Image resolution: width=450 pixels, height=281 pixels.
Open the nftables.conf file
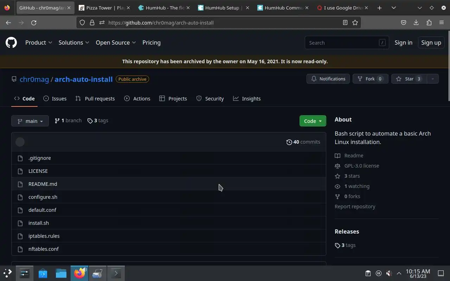click(x=44, y=249)
